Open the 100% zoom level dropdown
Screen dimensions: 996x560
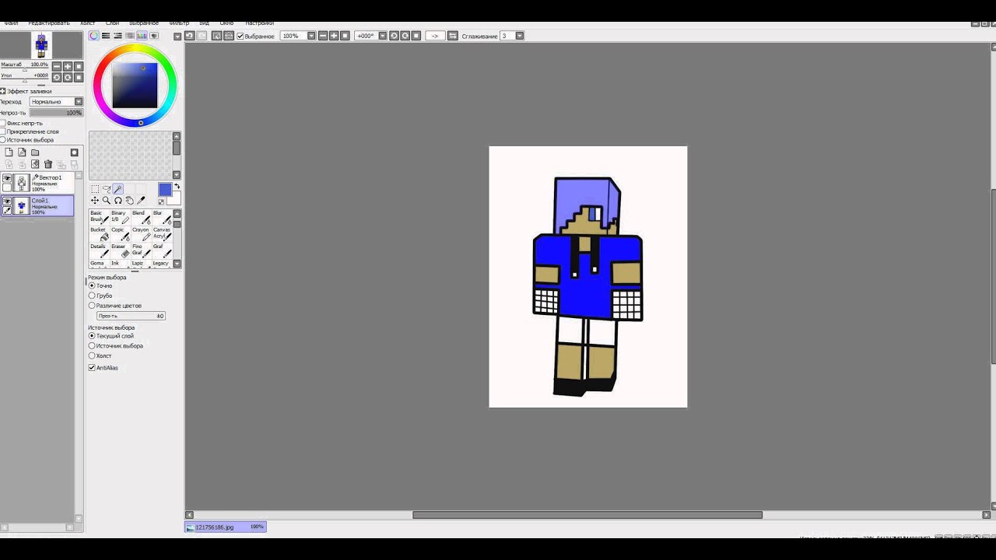click(x=311, y=36)
